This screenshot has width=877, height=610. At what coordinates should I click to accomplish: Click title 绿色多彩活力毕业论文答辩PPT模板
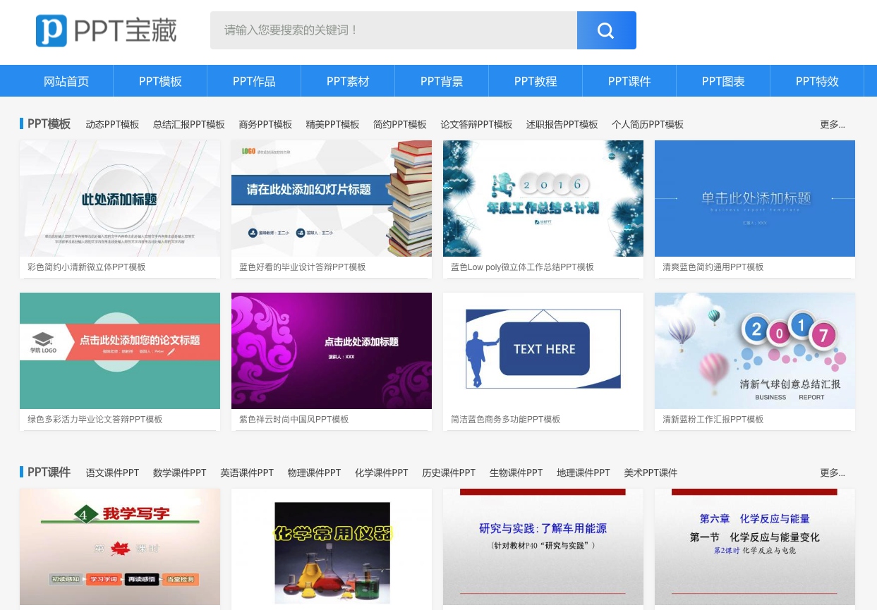point(95,419)
